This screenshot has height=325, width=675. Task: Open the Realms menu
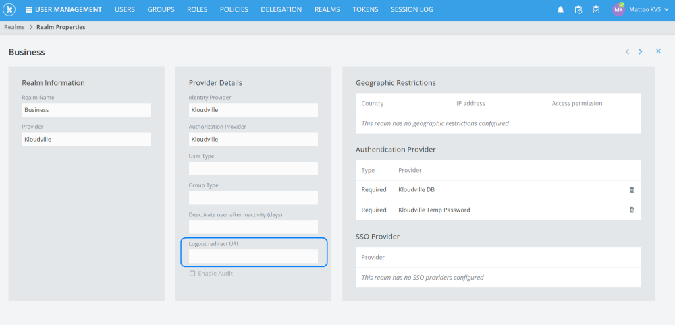(327, 10)
